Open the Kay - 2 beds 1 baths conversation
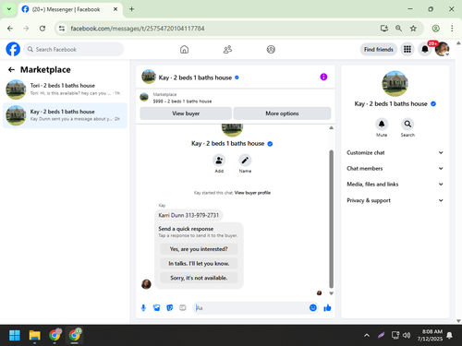462x346 pixels. (x=65, y=115)
